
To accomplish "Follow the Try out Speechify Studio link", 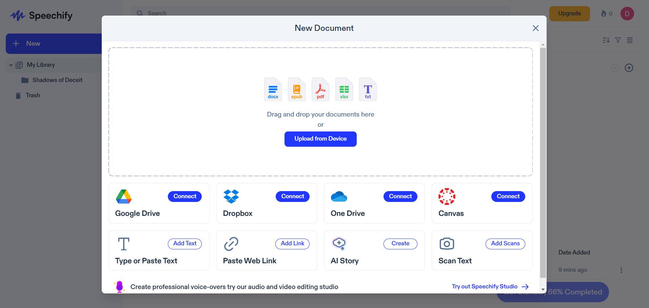I will click(x=485, y=286).
